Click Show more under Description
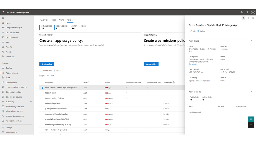This screenshot has height=144, width=256. pyautogui.click(x=193, y=64)
